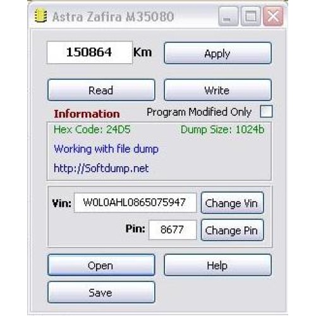This screenshot has width=316, height=316.
Task: Click the Information heading
Action: (x=87, y=114)
